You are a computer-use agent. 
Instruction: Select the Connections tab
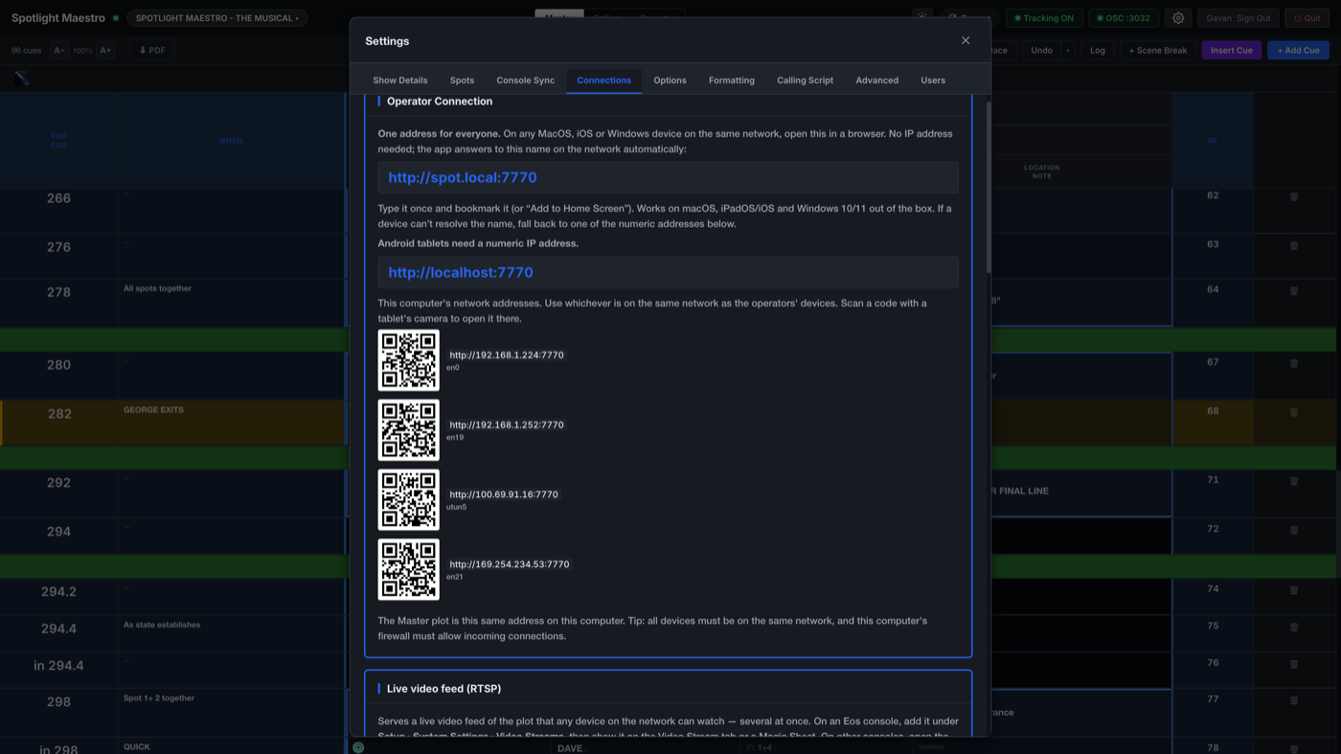(603, 80)
